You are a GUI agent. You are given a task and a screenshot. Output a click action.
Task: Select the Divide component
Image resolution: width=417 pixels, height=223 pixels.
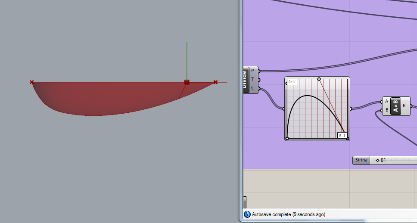point(246,80)
